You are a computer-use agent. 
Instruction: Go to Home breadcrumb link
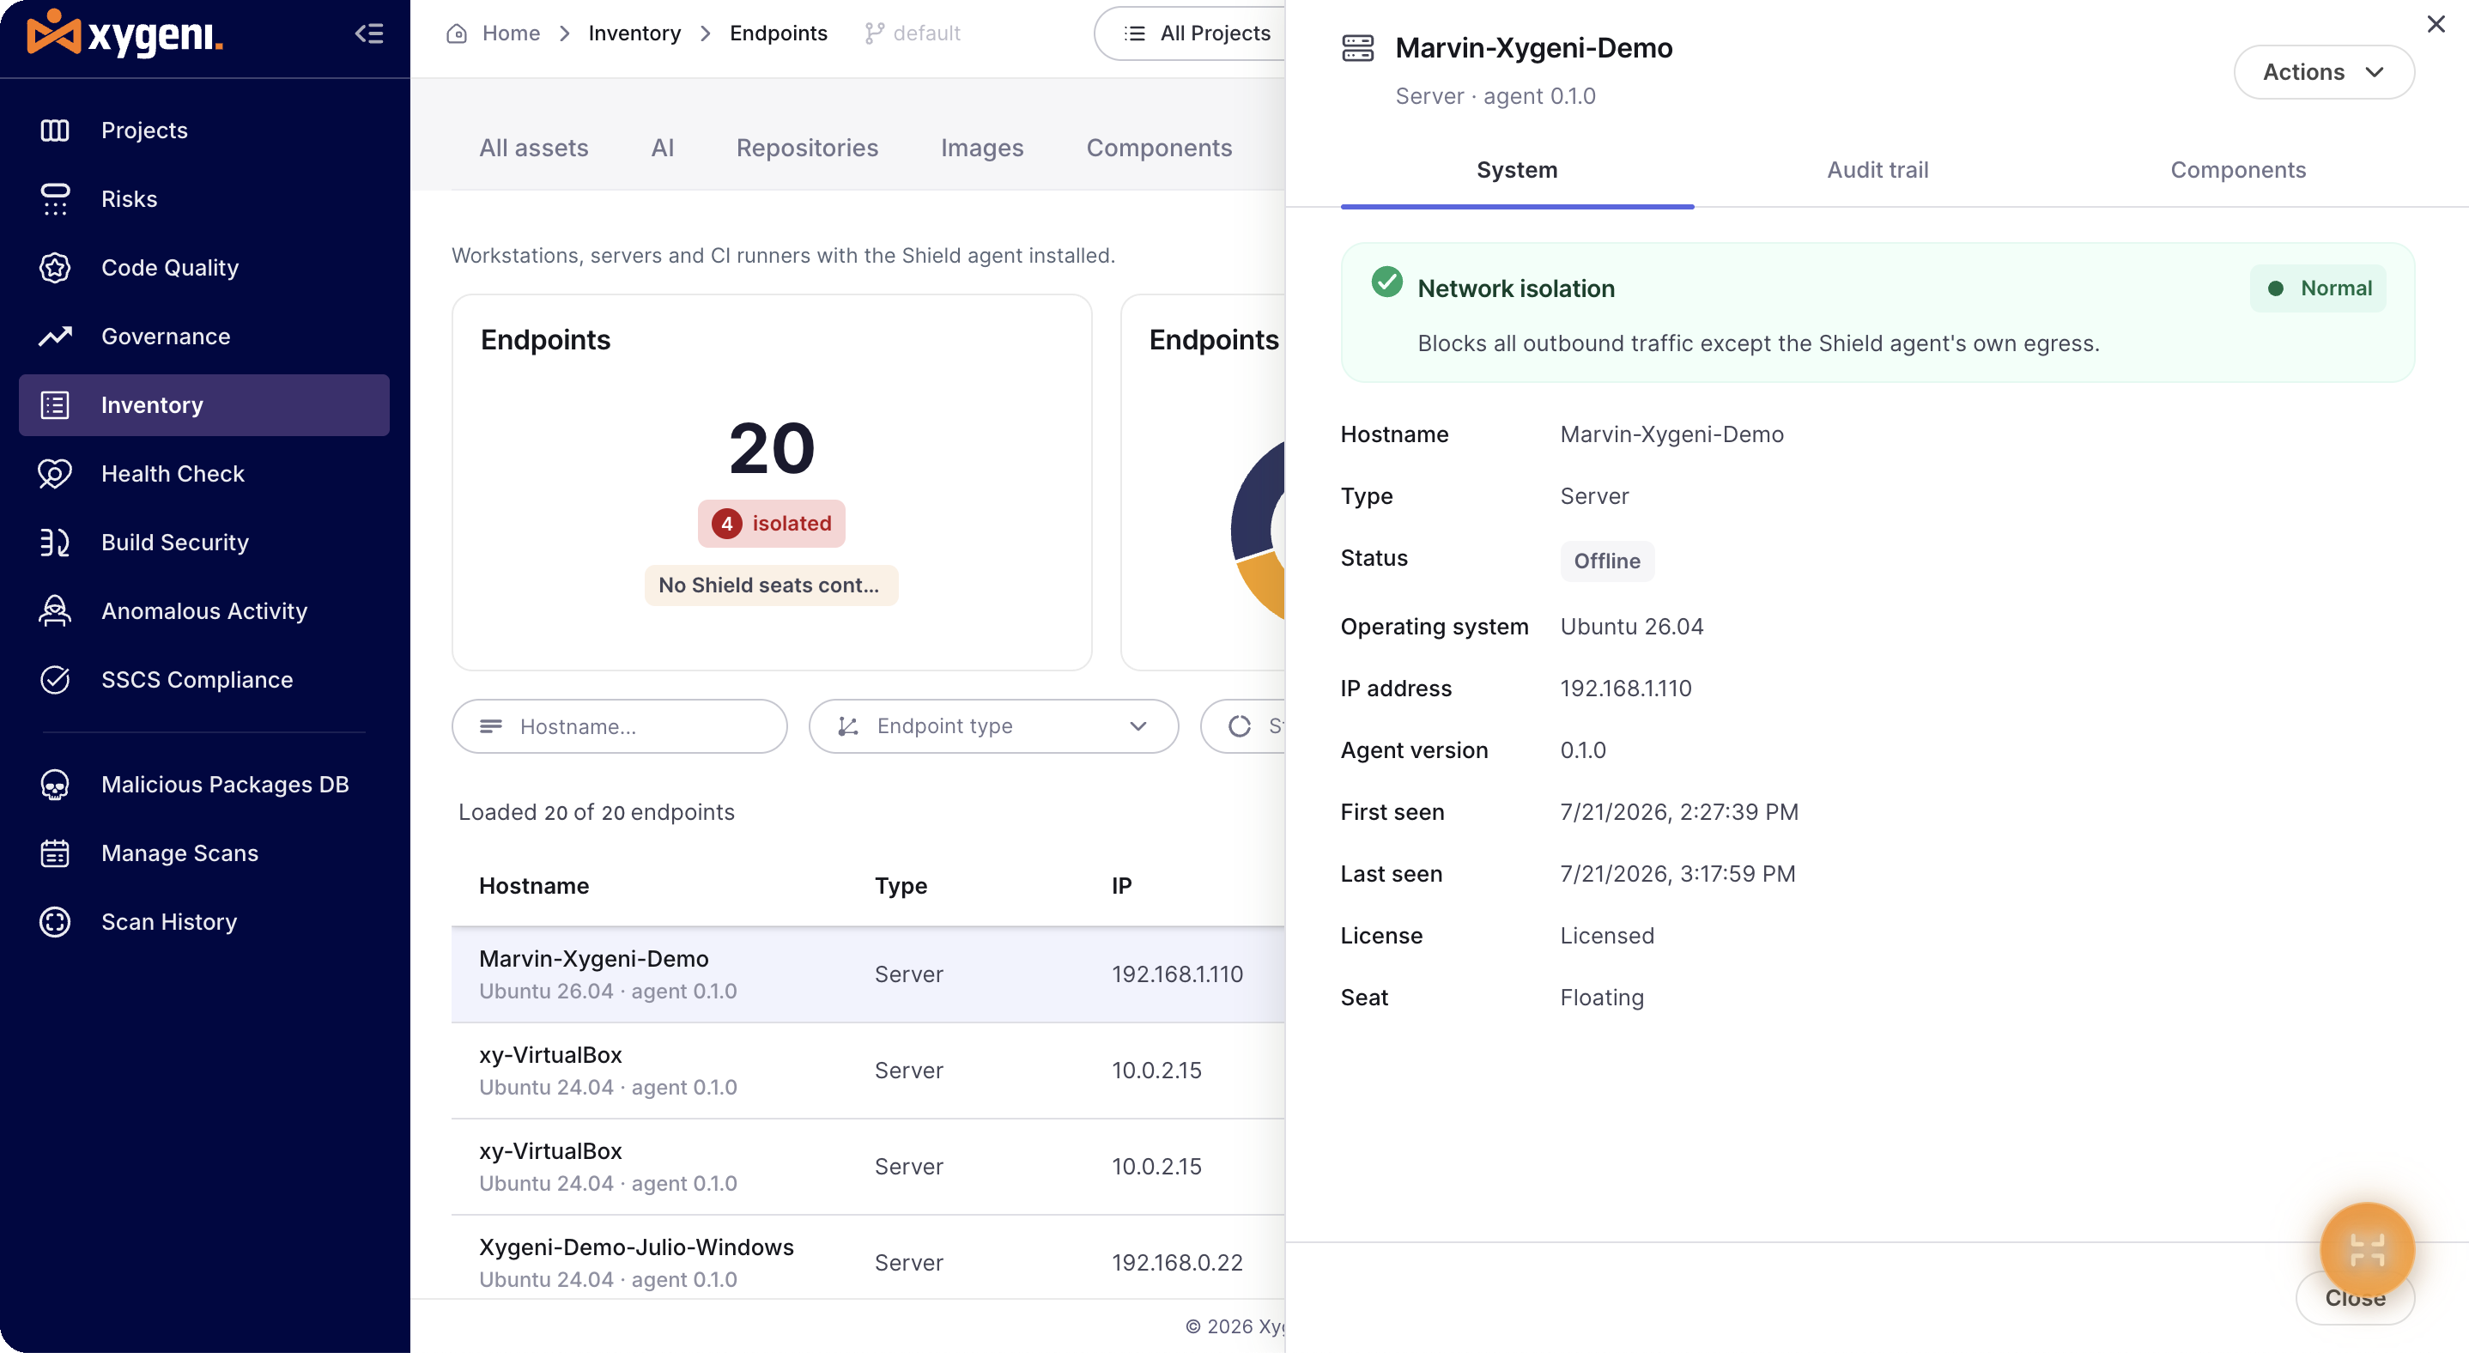tap(511, 33)
